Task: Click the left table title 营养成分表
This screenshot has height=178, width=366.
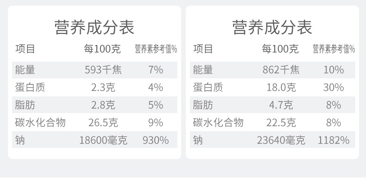Action: tap(95, 27)
